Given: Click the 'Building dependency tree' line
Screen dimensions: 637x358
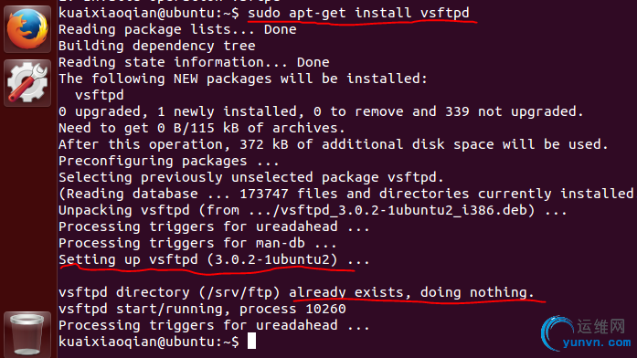Looking at the screenshot, I should [157, 46].
